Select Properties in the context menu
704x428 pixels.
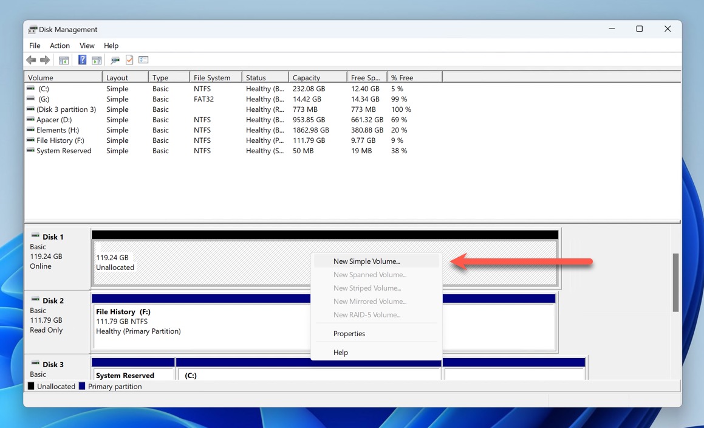pos(349,334)
